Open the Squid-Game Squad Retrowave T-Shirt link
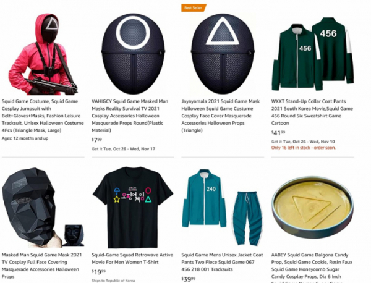The height and width of the screenshot is (283, 371). point(132,258)
